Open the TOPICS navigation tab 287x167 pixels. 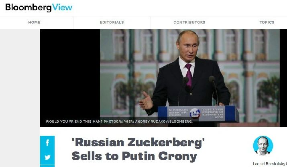coord(267,22)
